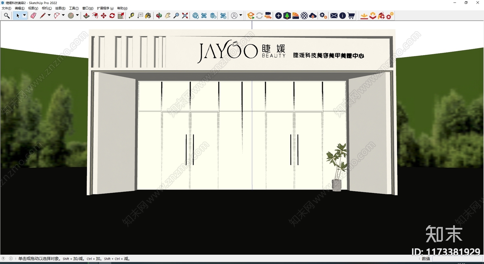Select the Tape Measure tool
Image resolution: width=484 pixels, height=264 pixels.
click(131, 16)
